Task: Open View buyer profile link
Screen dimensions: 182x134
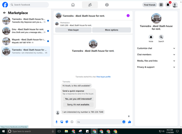Action: coord(103,77)
